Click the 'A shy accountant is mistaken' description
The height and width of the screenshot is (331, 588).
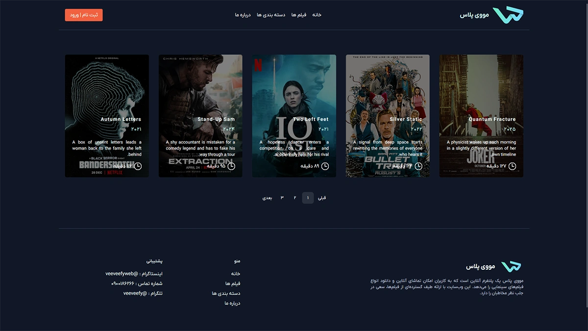click(x=200, y=148)
